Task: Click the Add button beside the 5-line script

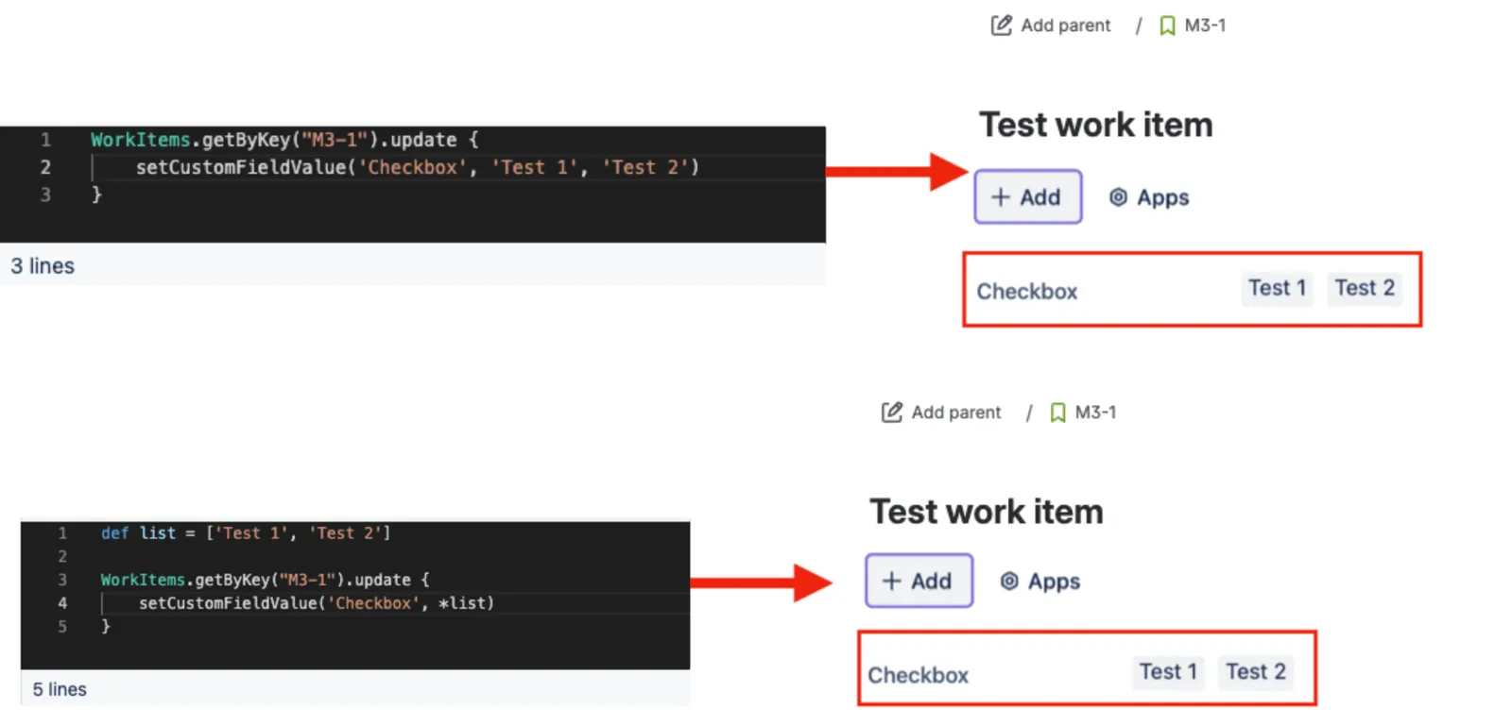Action: click(919, 581)
